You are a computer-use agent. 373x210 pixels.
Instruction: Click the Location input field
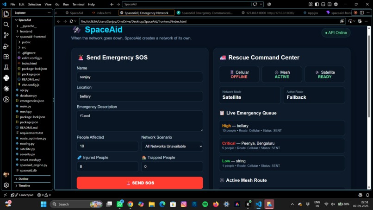140,96
